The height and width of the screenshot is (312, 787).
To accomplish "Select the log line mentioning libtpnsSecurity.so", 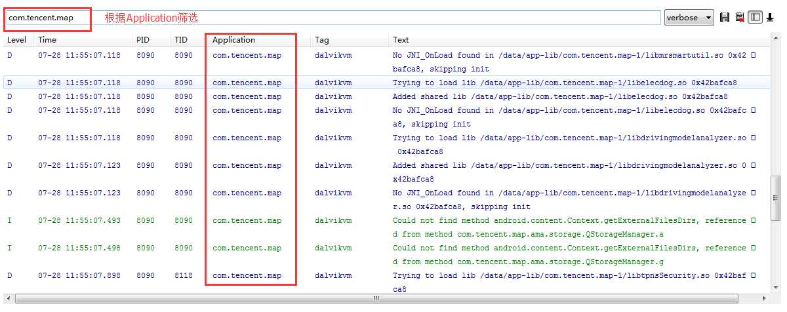I will 387,283.
